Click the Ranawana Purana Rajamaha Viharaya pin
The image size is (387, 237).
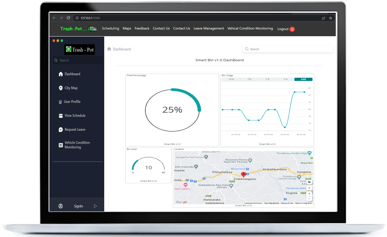(x=250, y=160)
